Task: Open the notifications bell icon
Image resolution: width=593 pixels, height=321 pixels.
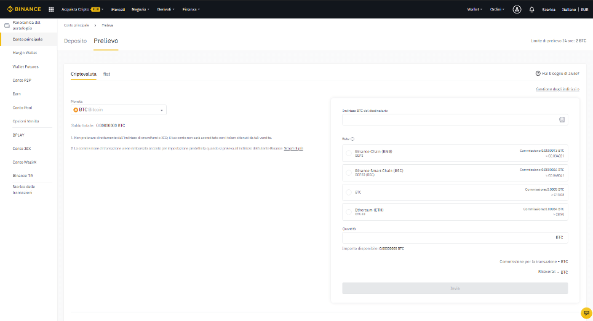Action: [531, 9]
